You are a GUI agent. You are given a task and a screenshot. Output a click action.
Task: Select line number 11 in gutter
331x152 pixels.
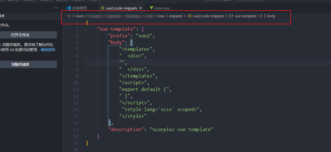point(76,89)
